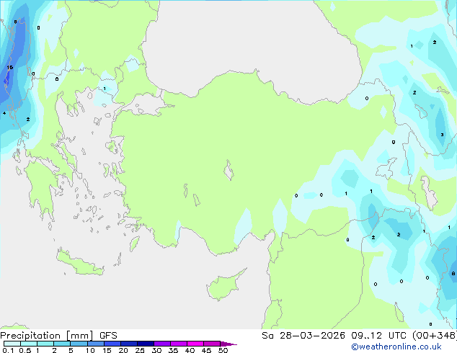457x353 pixels.
Task: Select the 0.5–1 mm legend color box
Action: tap(29, 344)
